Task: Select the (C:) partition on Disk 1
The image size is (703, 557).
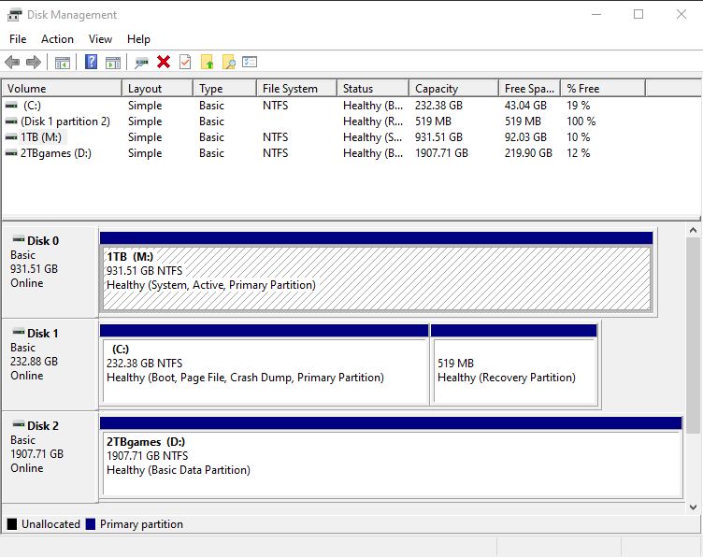Action: (264, 370)
